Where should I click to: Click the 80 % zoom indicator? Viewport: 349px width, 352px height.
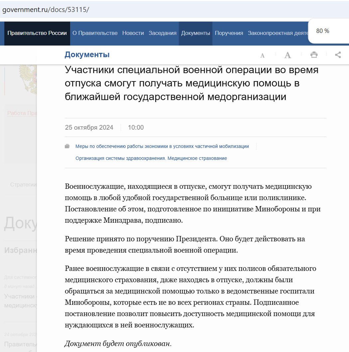323,31
